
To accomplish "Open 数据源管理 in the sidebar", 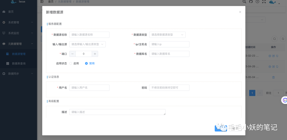I will (19, 54).
